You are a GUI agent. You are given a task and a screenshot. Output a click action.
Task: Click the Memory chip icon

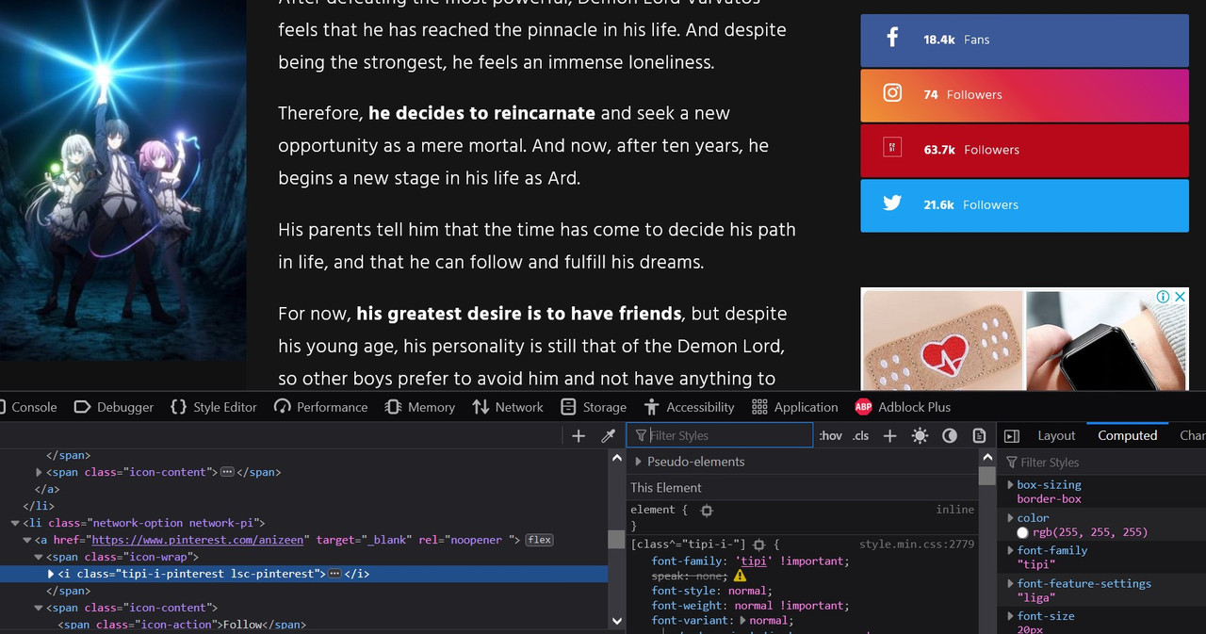click(x=393, y=407)
